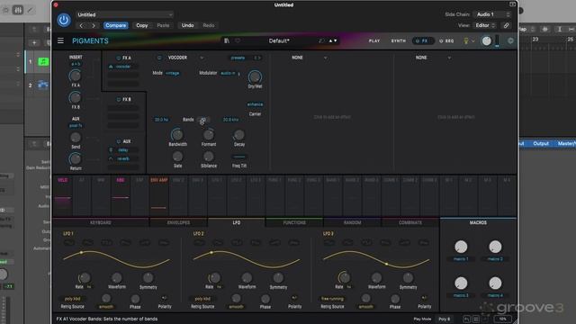Open the View Editor dropdown
This screenshot has width=576, height=324.
pyautogui.click(x=485, y=25)
